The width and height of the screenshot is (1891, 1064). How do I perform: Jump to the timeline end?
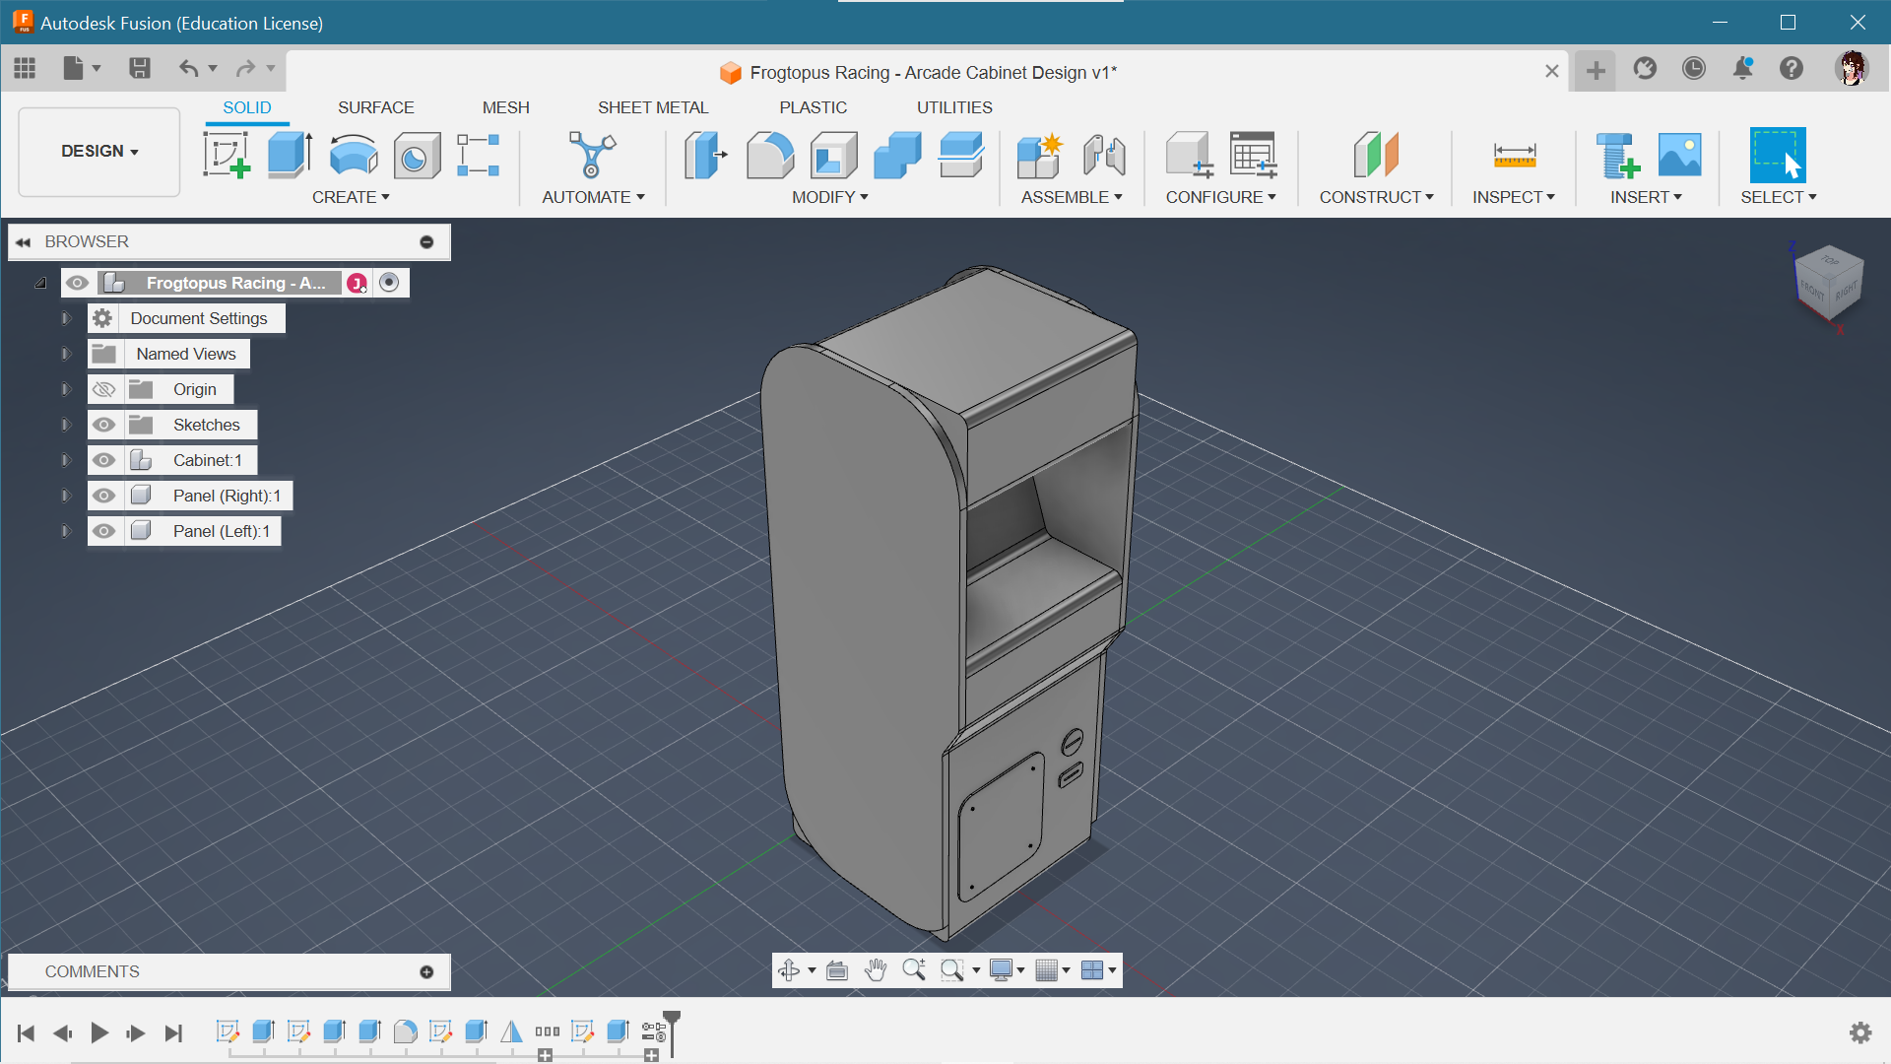pyautogui.click(x=173, y=1032)
